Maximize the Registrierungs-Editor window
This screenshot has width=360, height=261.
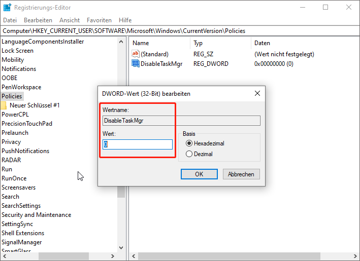(x=325, y=7)
